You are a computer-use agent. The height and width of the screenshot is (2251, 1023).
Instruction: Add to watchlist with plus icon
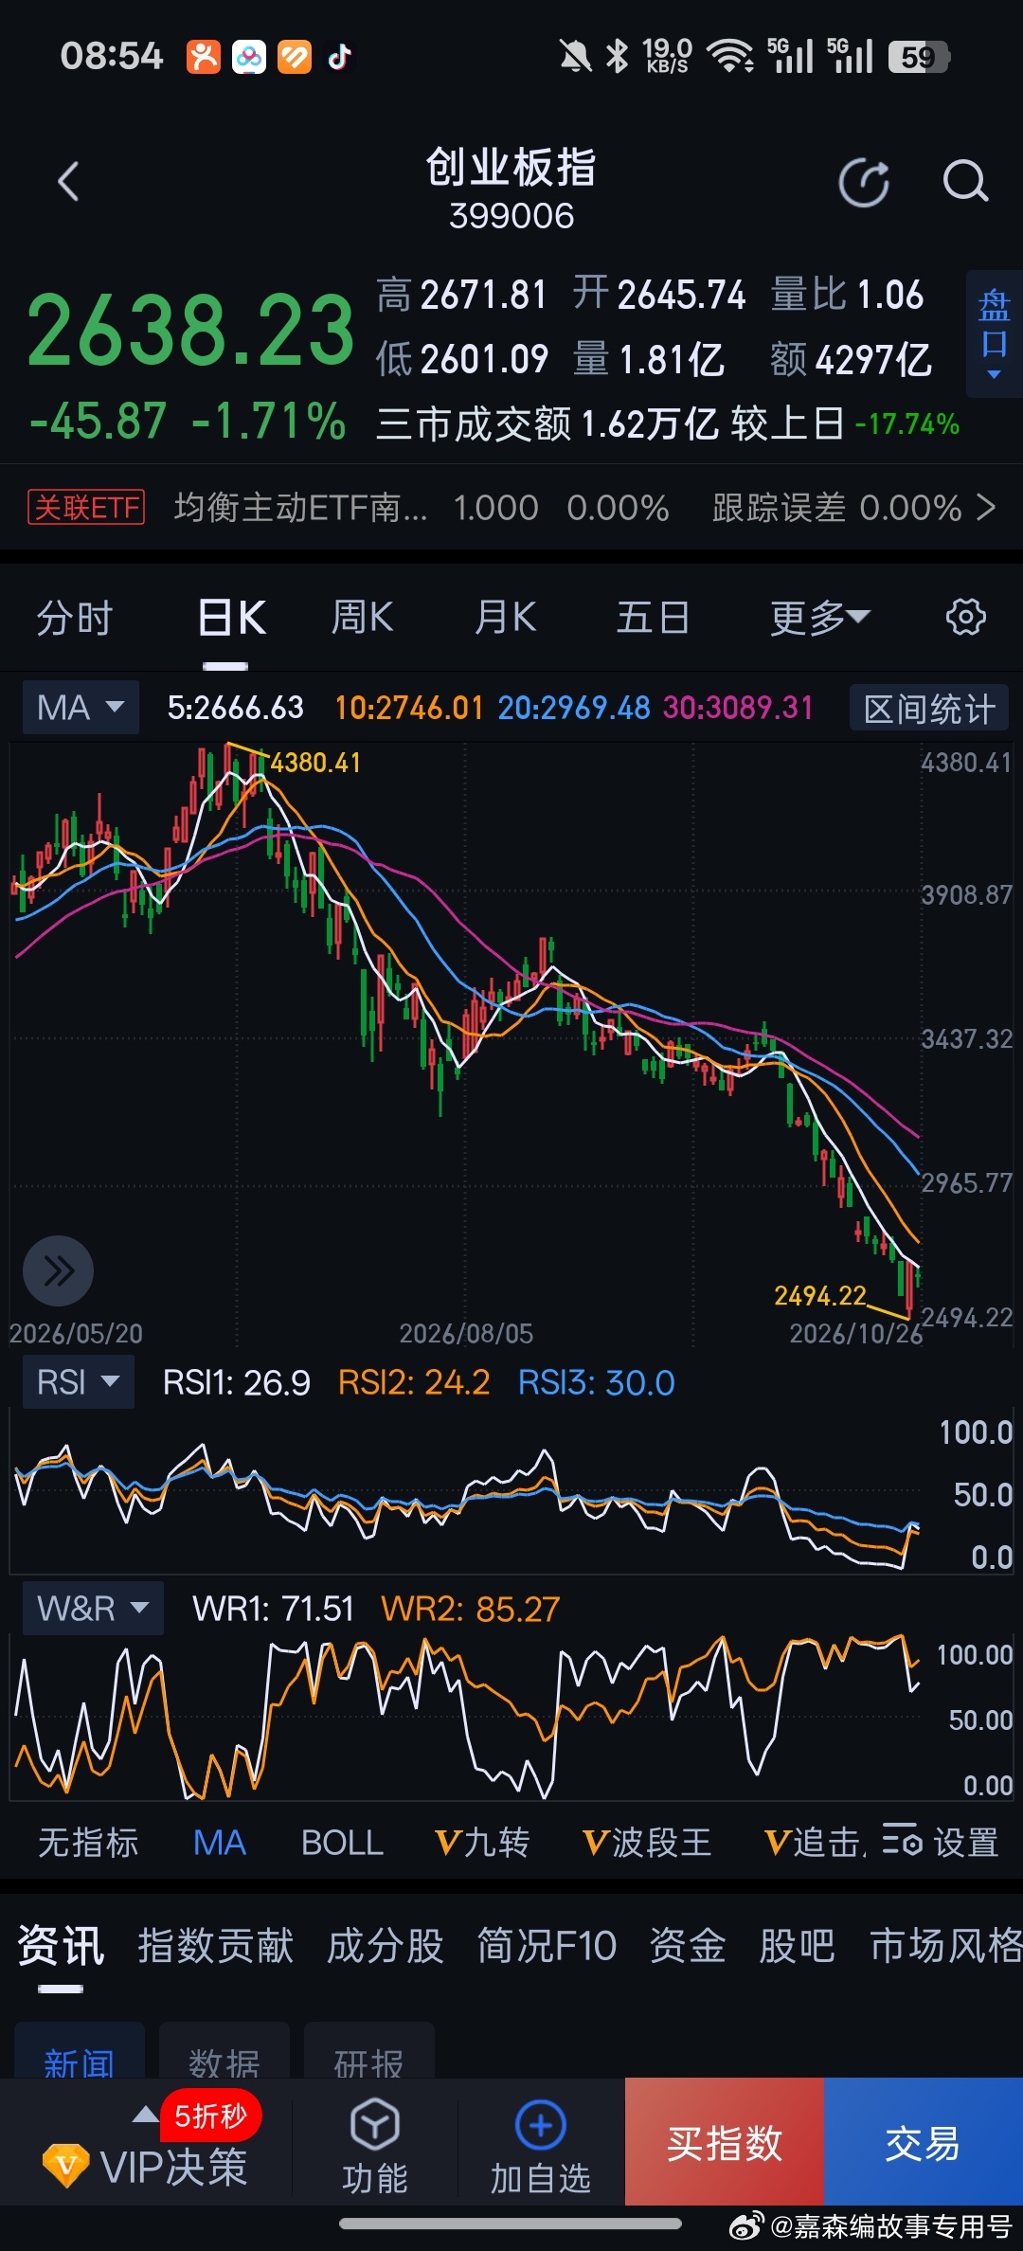coord(541,2126)
